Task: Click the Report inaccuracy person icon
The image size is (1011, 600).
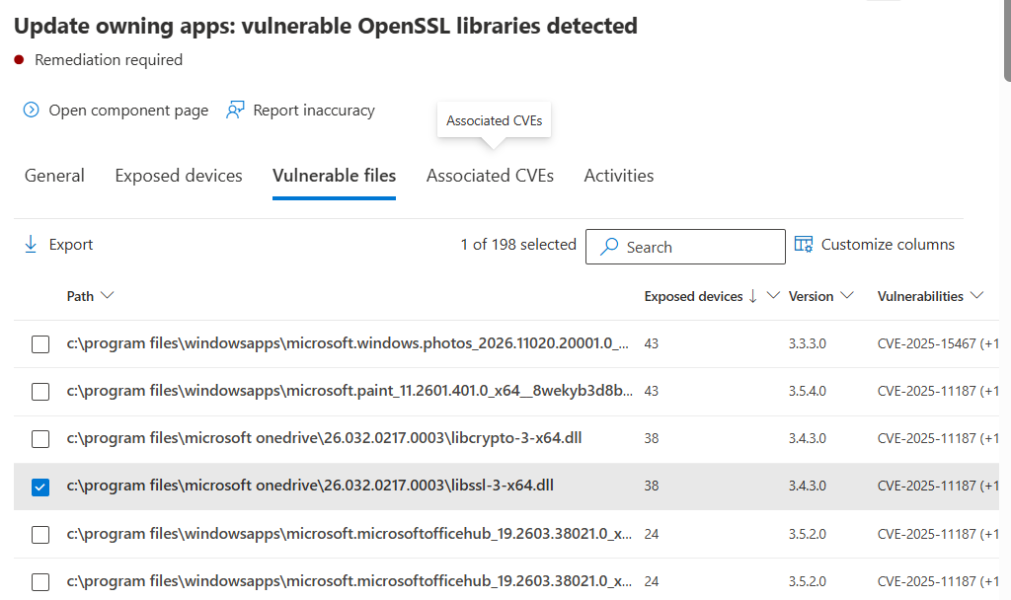Action: click(235, 111)
